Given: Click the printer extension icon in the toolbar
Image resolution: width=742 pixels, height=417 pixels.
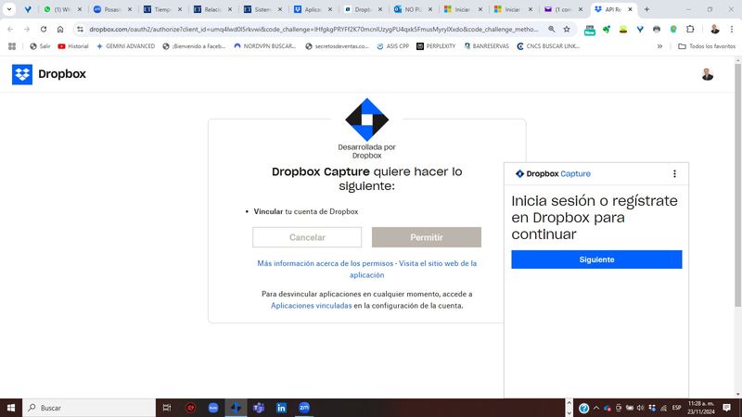Looking at the screenshot, I should pyautogui.click(x=657, y=30).
